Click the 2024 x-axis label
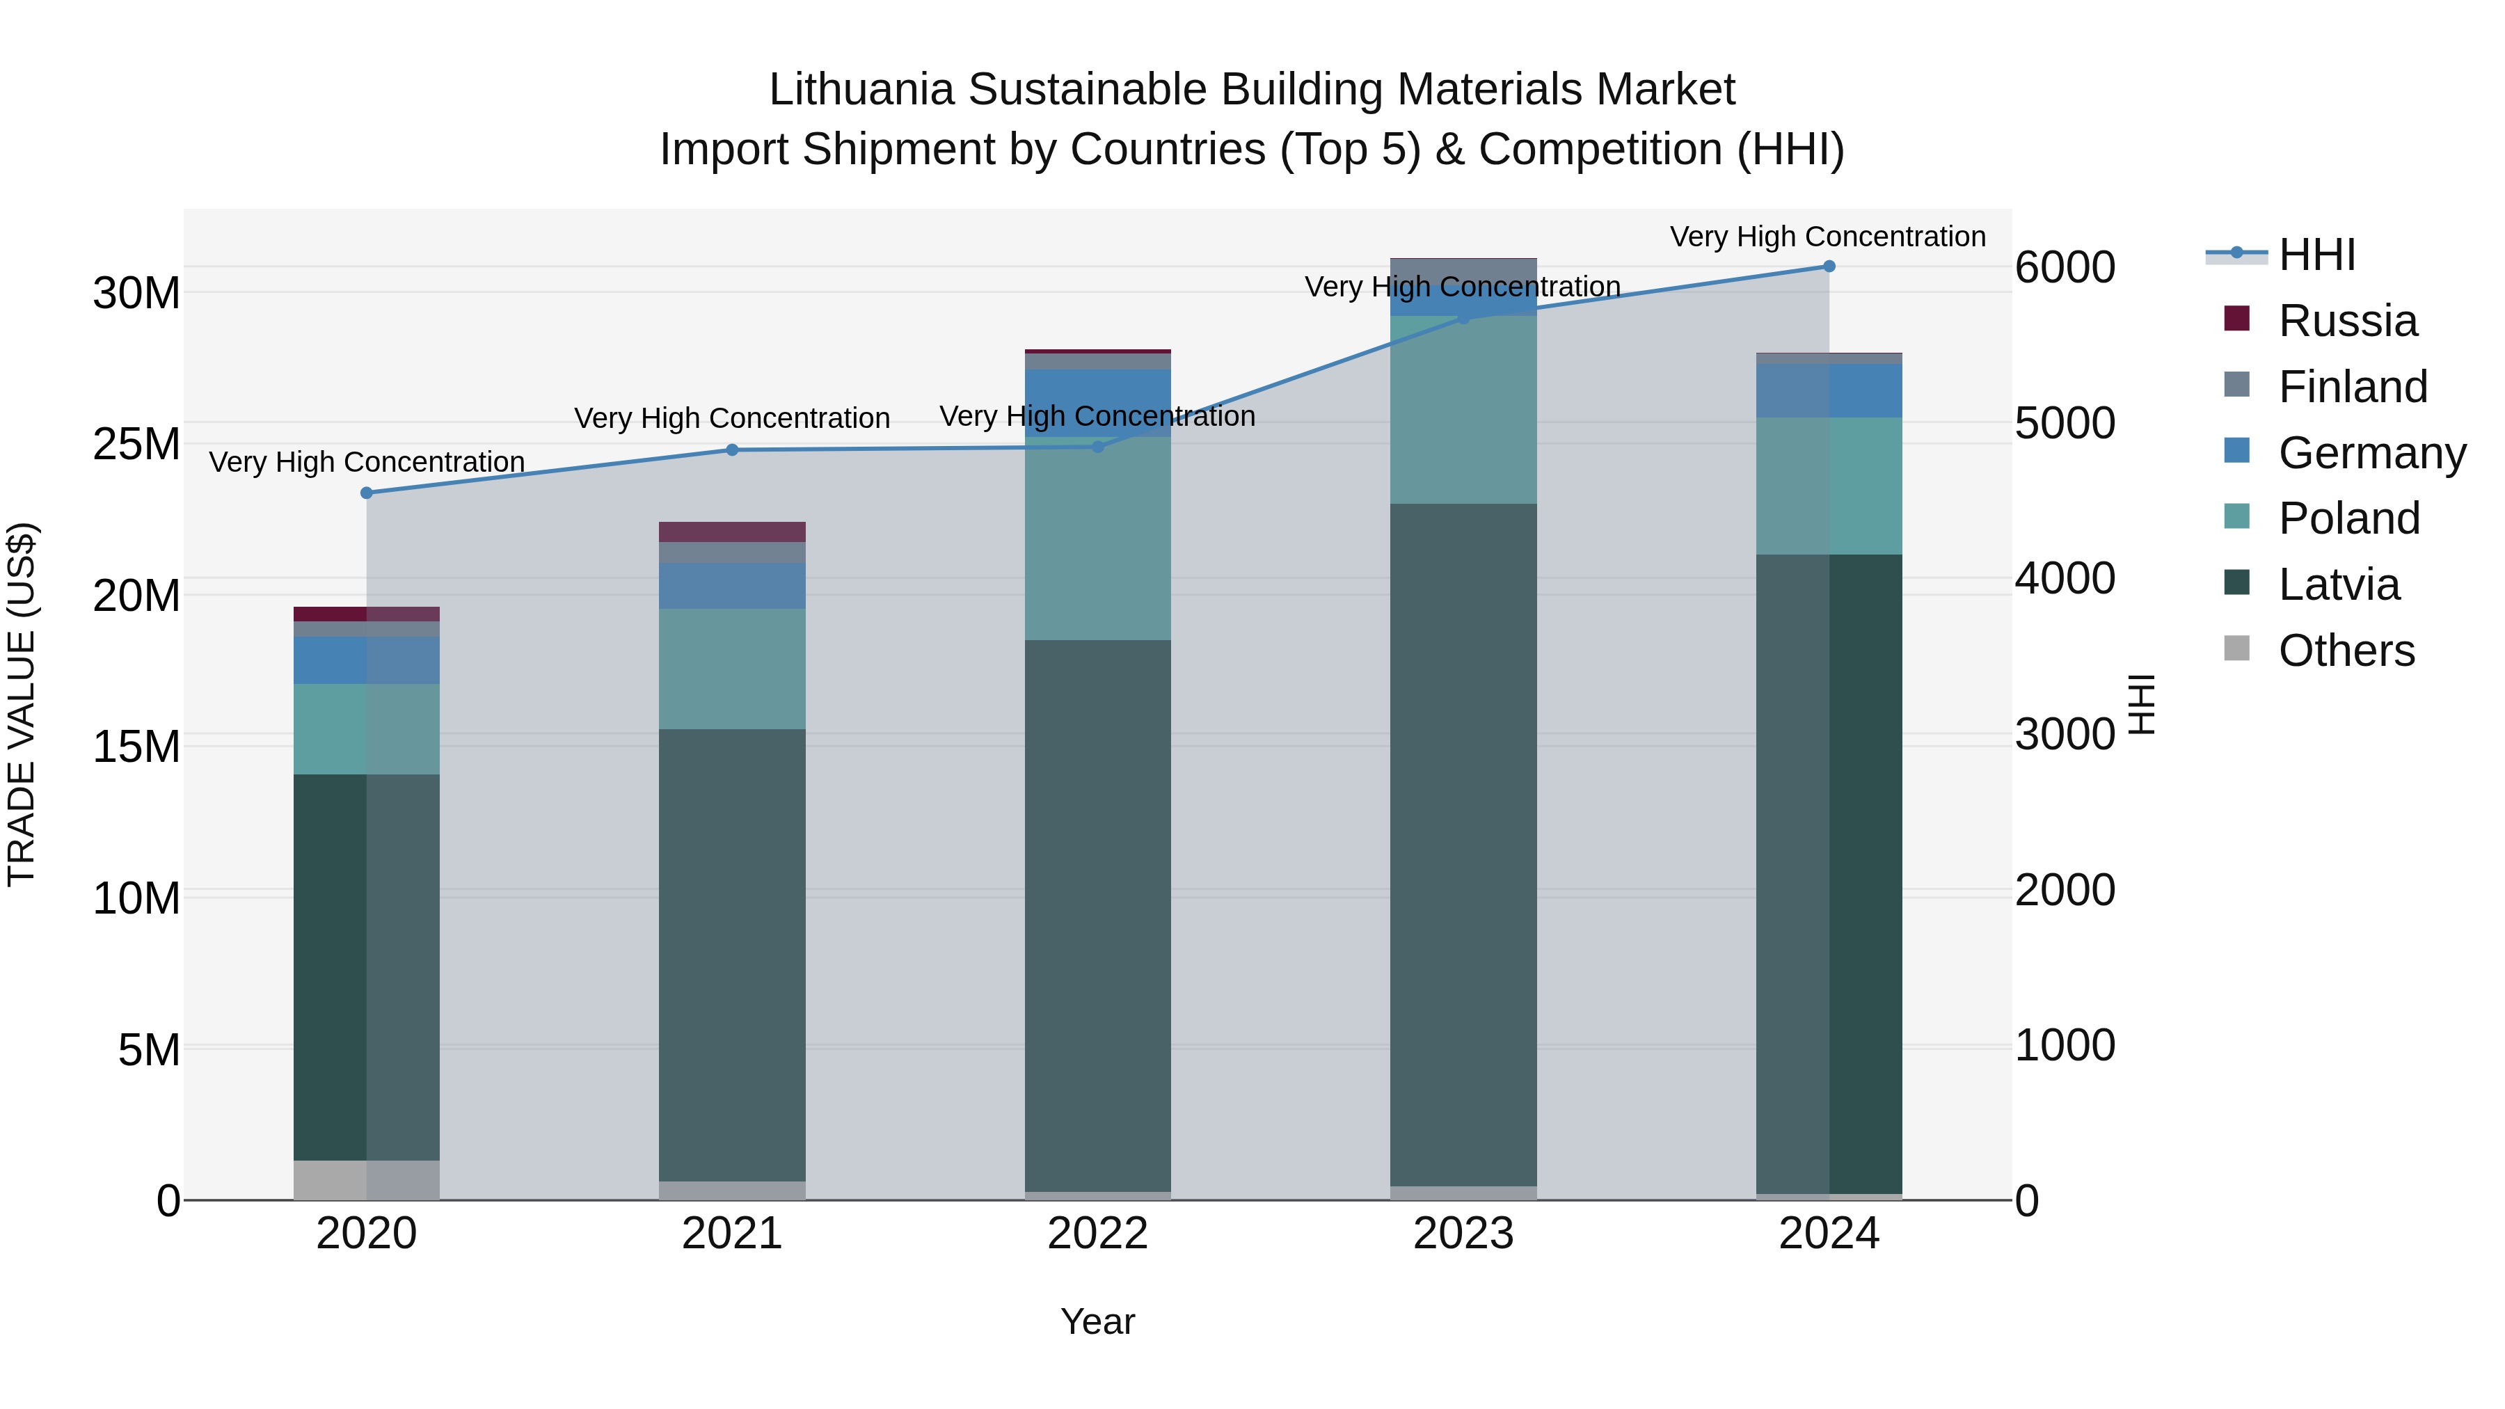The image size is (2505, 1409). tap(1829, 1234)
